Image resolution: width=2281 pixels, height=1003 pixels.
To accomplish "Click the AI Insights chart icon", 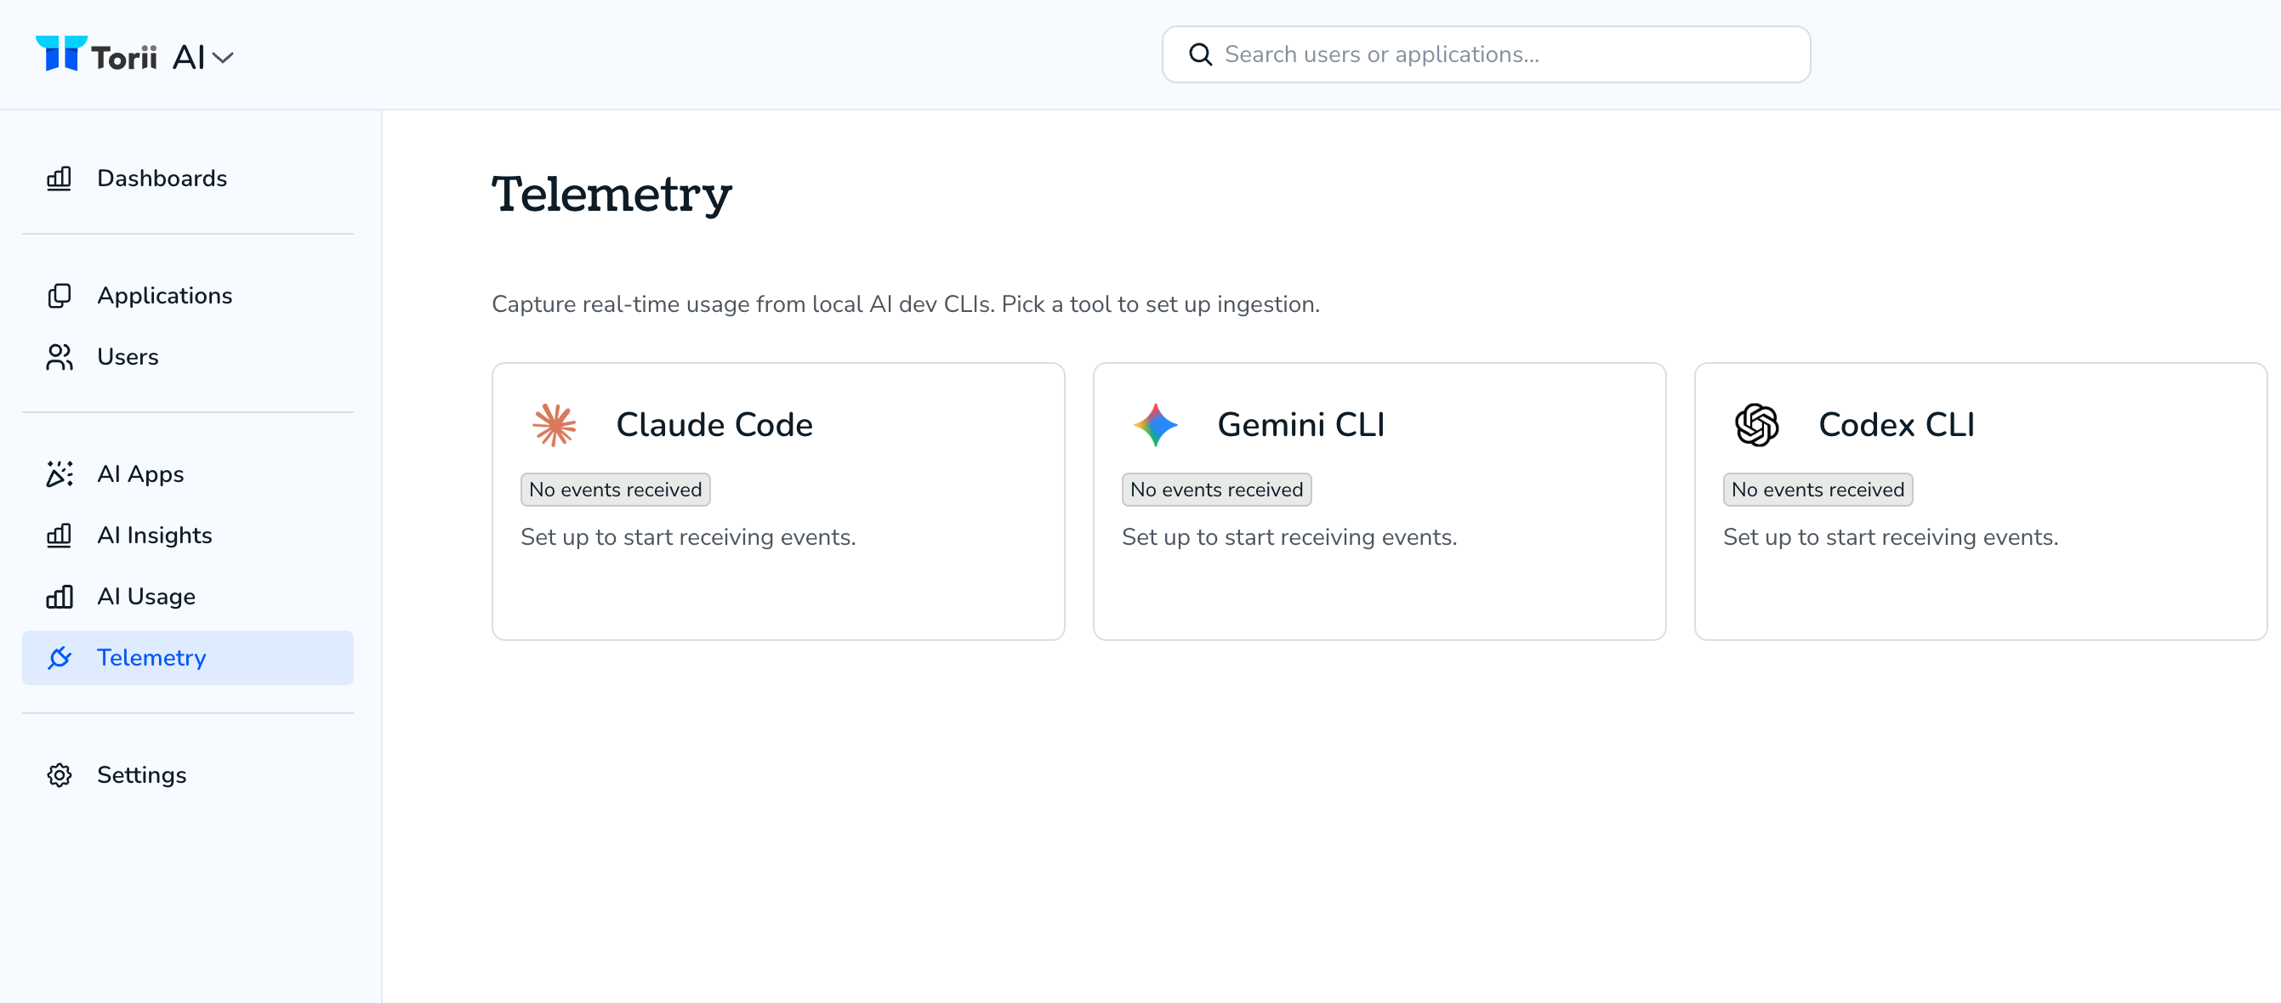I will [x=60, y=535].
